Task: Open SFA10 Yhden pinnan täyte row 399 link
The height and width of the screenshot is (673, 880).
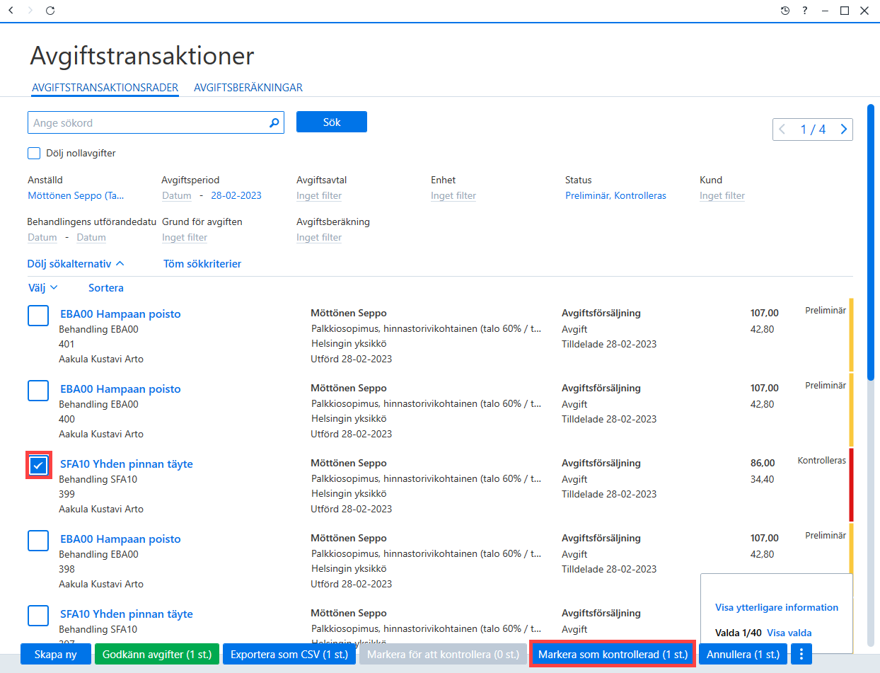Action: point(127,464)
